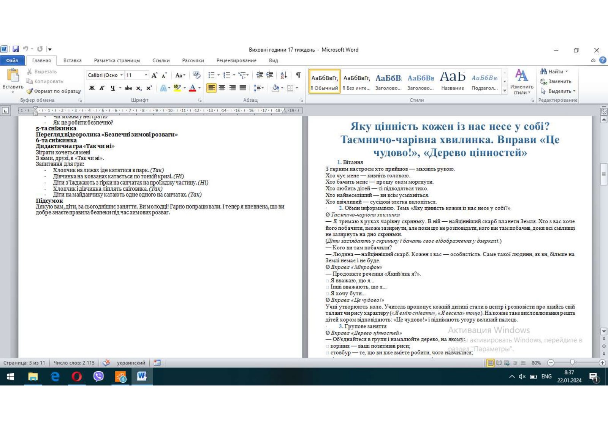Click the украинский language indicator

pyautogui.click(x=131, y=363)
